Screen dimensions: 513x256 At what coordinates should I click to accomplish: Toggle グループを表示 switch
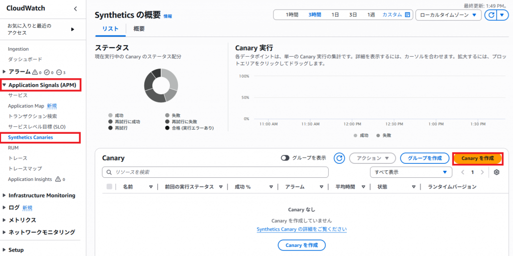tap(286, 158)
